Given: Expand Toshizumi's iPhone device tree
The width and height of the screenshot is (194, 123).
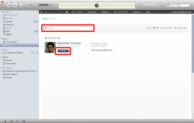Looking at the screenshot, I should tap(2, 53).
